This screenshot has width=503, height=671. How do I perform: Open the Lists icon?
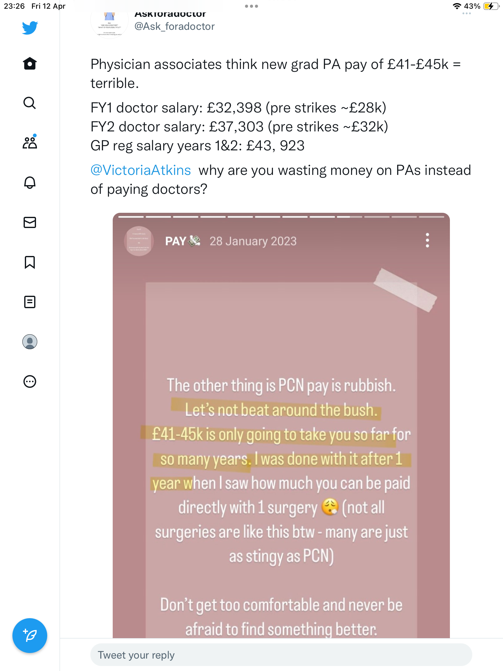30,302
